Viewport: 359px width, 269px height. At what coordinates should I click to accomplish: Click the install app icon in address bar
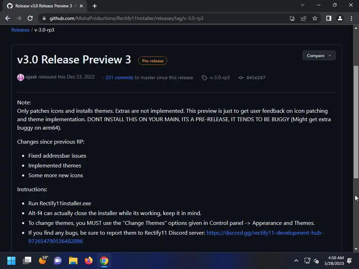pos(292,18)
